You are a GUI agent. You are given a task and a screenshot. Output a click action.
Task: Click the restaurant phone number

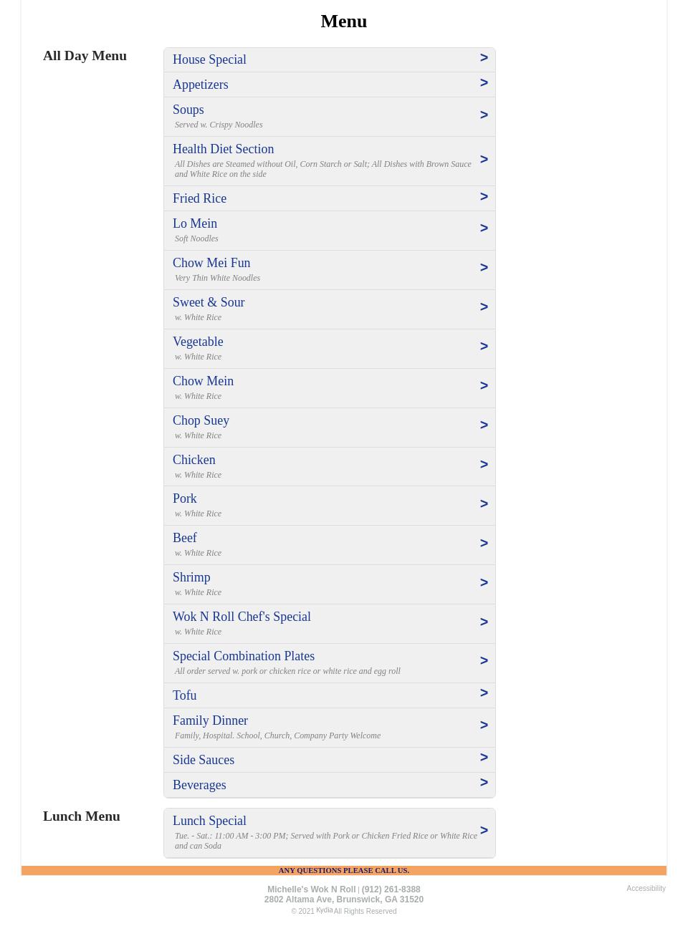click(391, 889)
